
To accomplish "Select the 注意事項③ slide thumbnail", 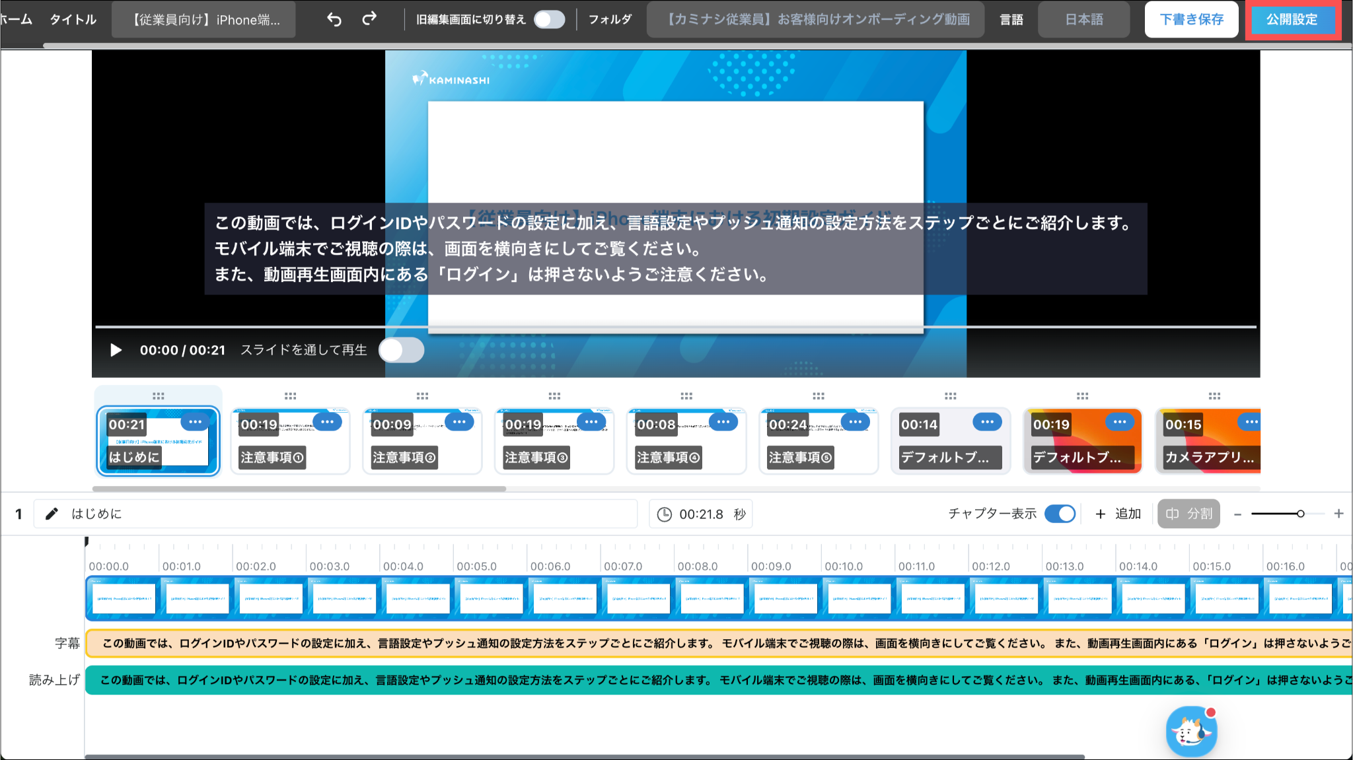I will (554, 441).
